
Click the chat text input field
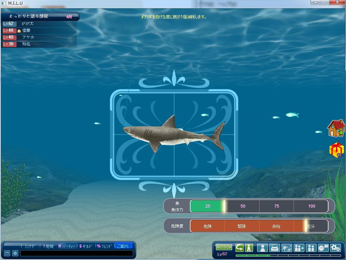point(76,253)
